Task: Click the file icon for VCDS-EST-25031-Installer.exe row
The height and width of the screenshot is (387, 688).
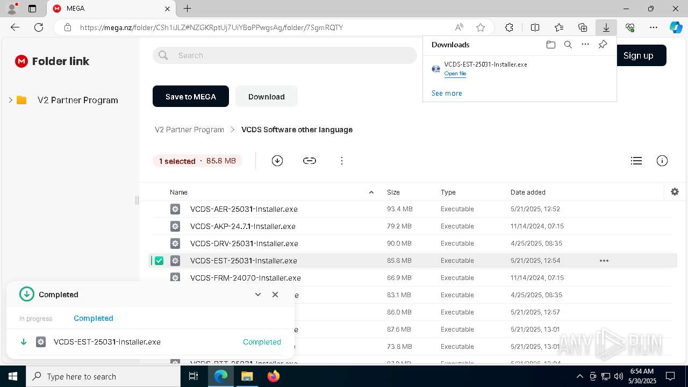Action: click(x=175, y=261)
